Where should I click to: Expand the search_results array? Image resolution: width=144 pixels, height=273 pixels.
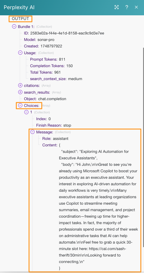point(20,92)
